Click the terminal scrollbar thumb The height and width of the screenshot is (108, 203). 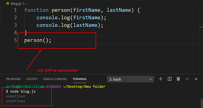coord(202,103)
